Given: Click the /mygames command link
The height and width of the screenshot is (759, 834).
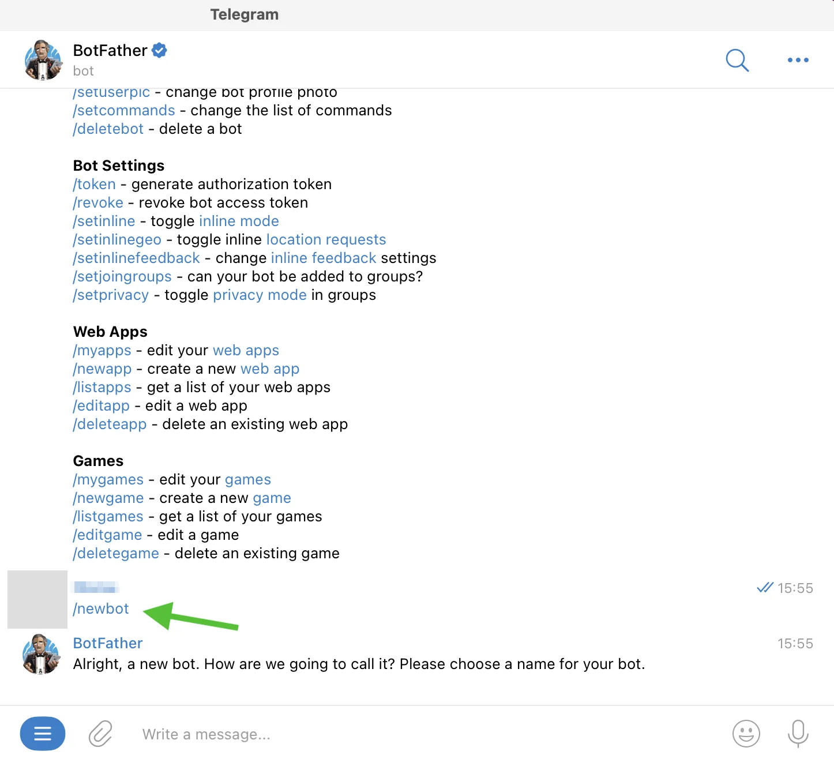Looking at the screenshot, I should [108, 479].
